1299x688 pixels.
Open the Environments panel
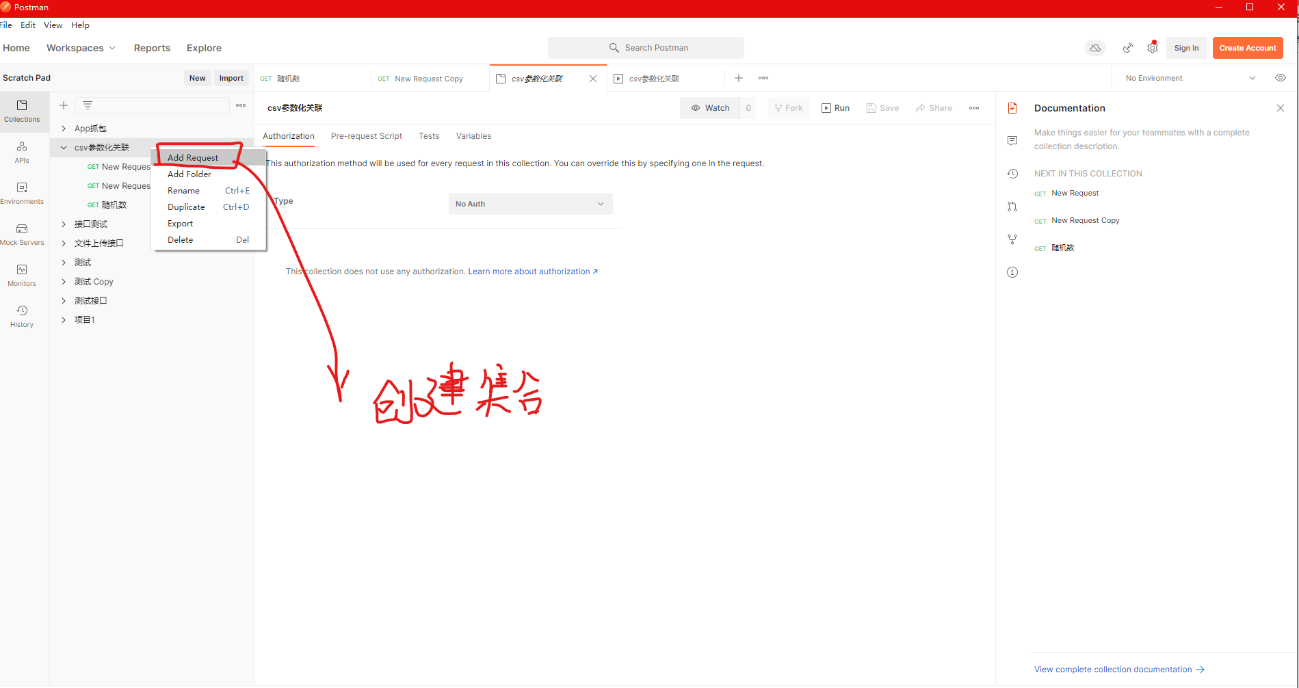[x=21, y=193]
